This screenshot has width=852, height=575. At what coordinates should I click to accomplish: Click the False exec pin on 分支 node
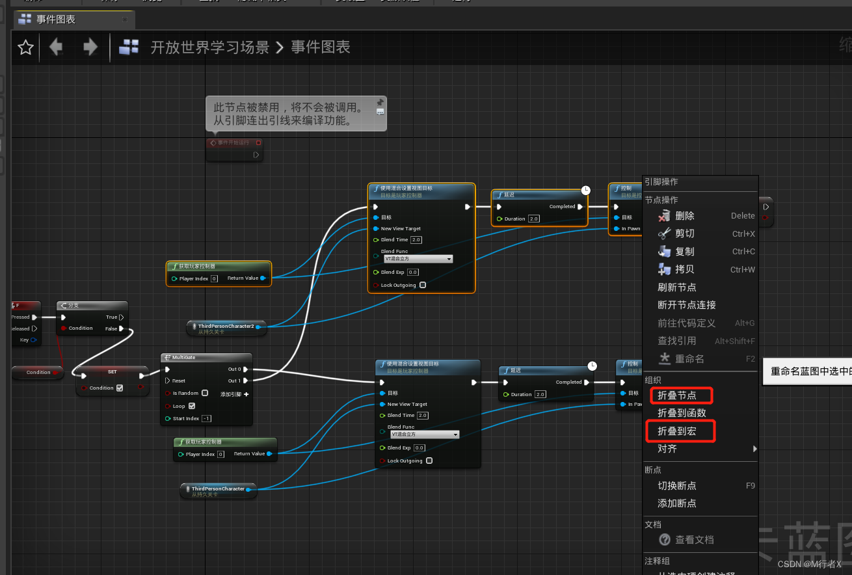pos(122,328)
